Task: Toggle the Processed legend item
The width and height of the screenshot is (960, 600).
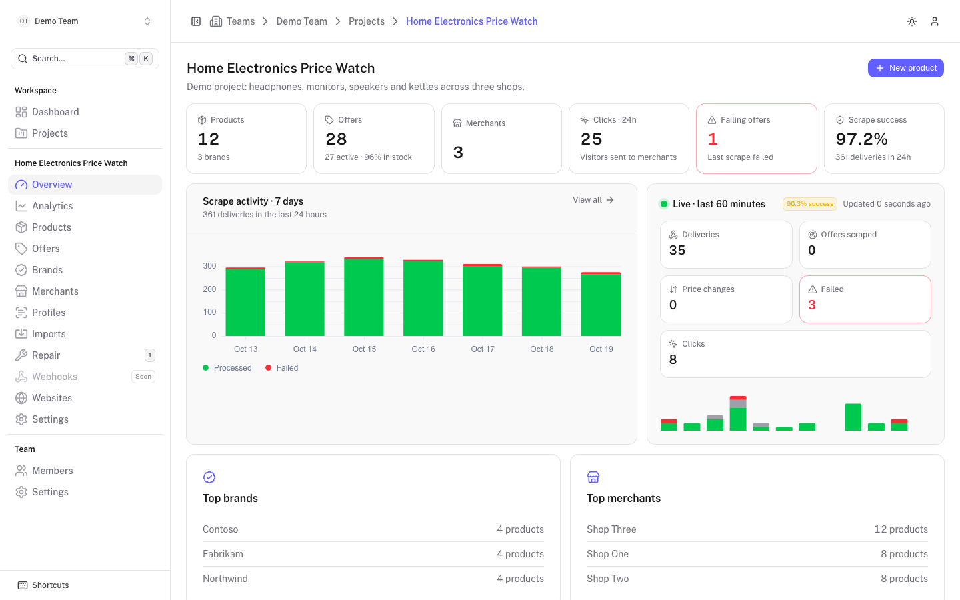Action: (x=227, y=368)
